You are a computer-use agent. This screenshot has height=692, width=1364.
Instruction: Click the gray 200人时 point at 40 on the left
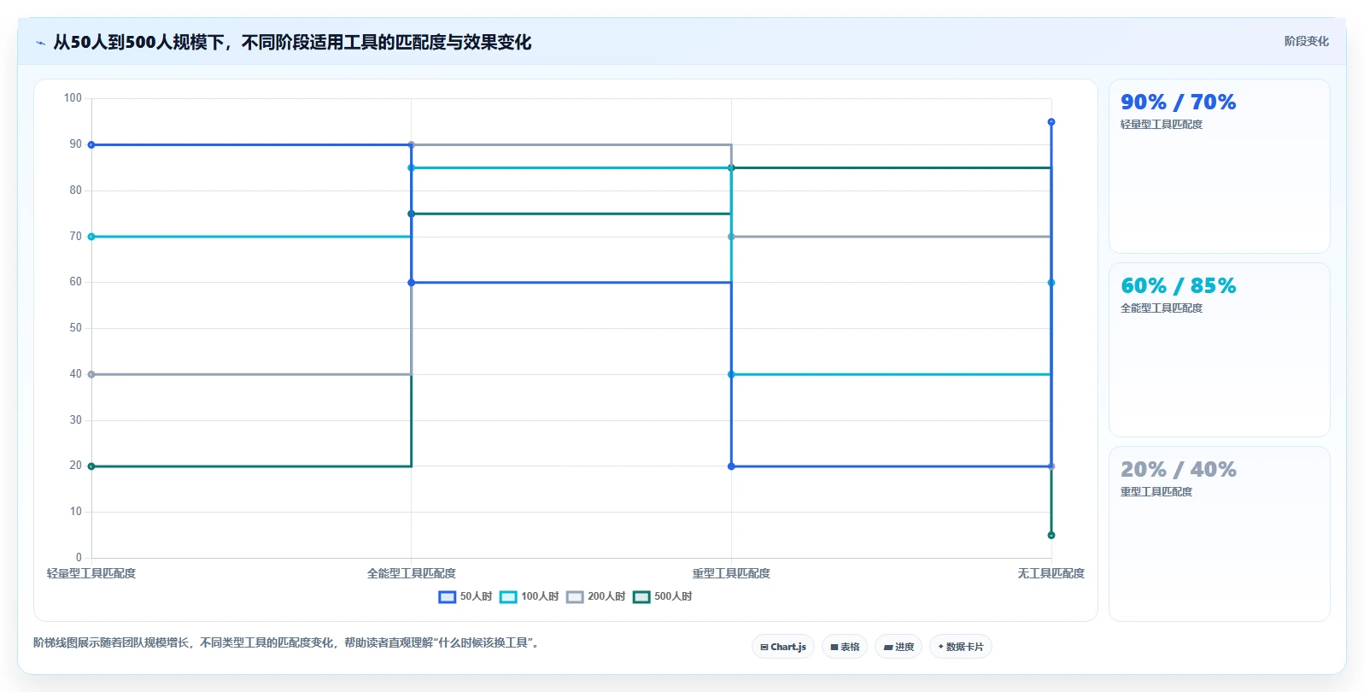pos(91,374)
